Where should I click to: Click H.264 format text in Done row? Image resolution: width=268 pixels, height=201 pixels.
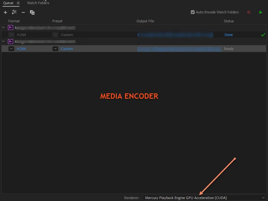coord(21,35)
